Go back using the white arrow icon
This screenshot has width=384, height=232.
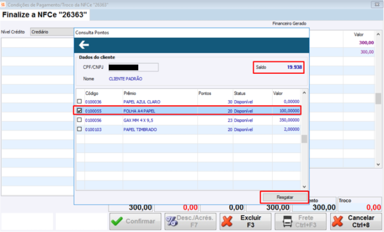click(84, 45)
